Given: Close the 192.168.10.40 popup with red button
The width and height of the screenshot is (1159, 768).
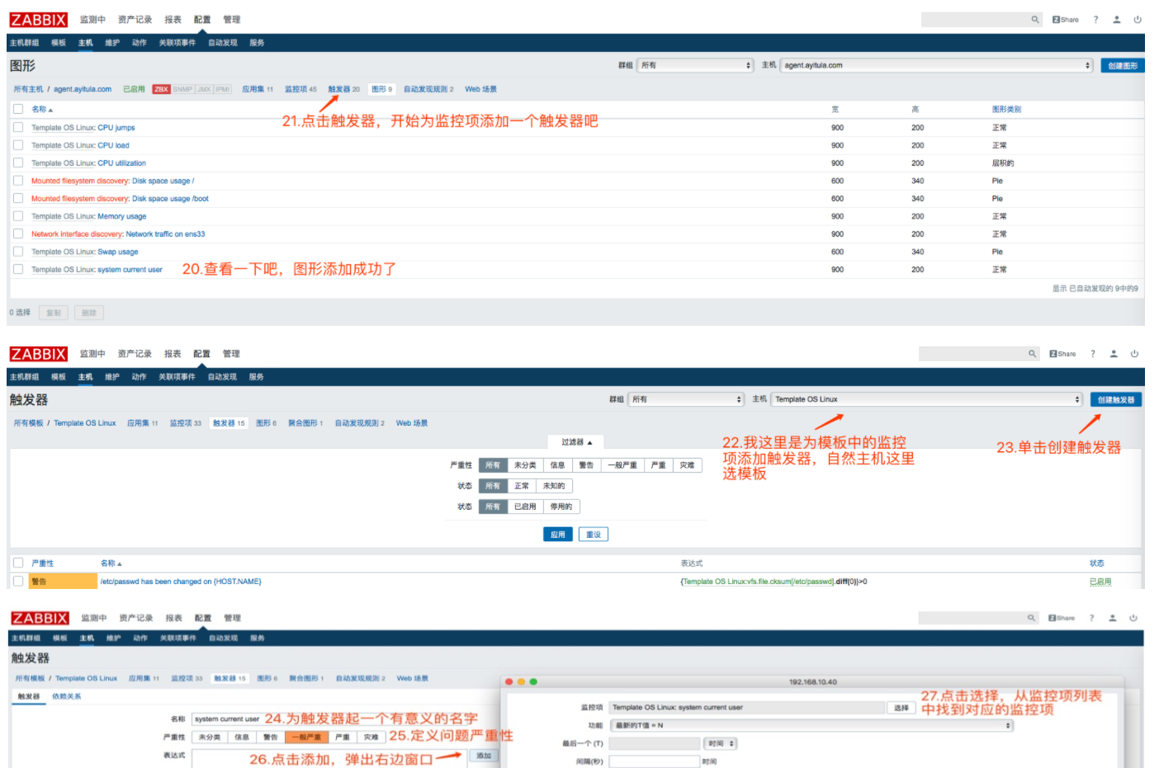Looking at the screenshot, I should [509, 681].
